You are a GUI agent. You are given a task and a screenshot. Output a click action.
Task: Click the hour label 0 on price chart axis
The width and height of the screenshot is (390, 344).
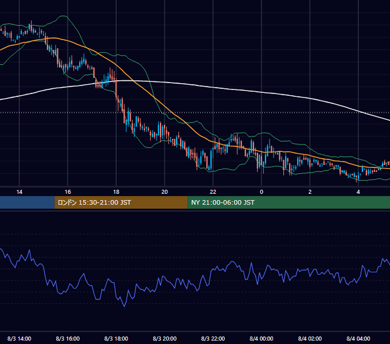[x=262, y=192]
